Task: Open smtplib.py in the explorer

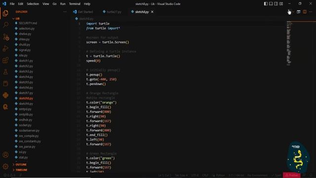Action: point(26,114)
